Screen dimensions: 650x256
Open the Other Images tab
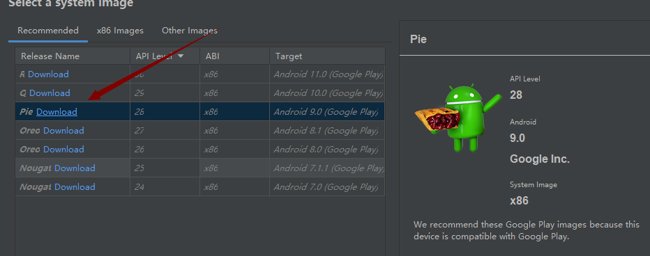[x=190, y=31]
